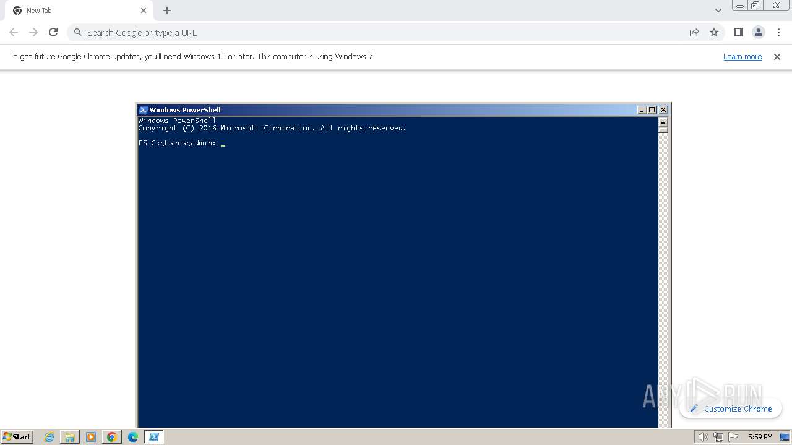
Task: Click the PowerShell vertical scrollbar thumb
Action: 663,130
